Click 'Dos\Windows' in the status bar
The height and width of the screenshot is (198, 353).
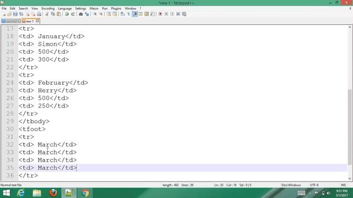(291, 185)
